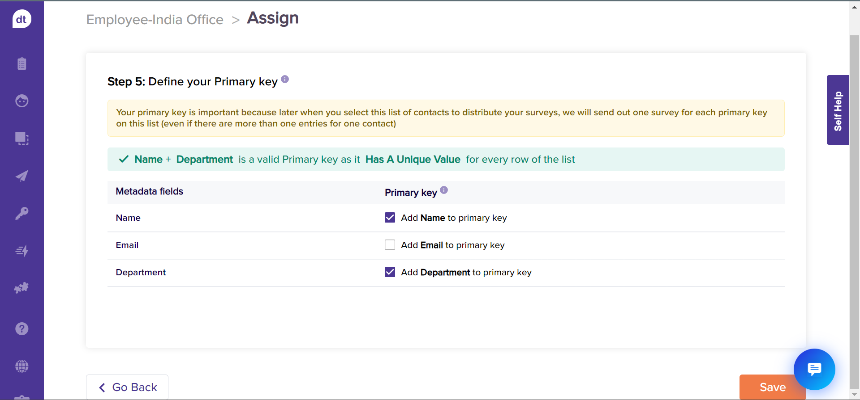
Task: Check Add Email to primary key
Action: coord(390,245)
